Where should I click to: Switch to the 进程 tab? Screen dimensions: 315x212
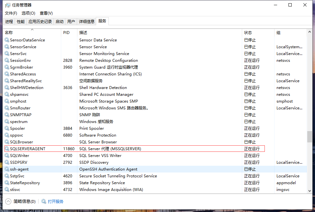pos(9,21)
